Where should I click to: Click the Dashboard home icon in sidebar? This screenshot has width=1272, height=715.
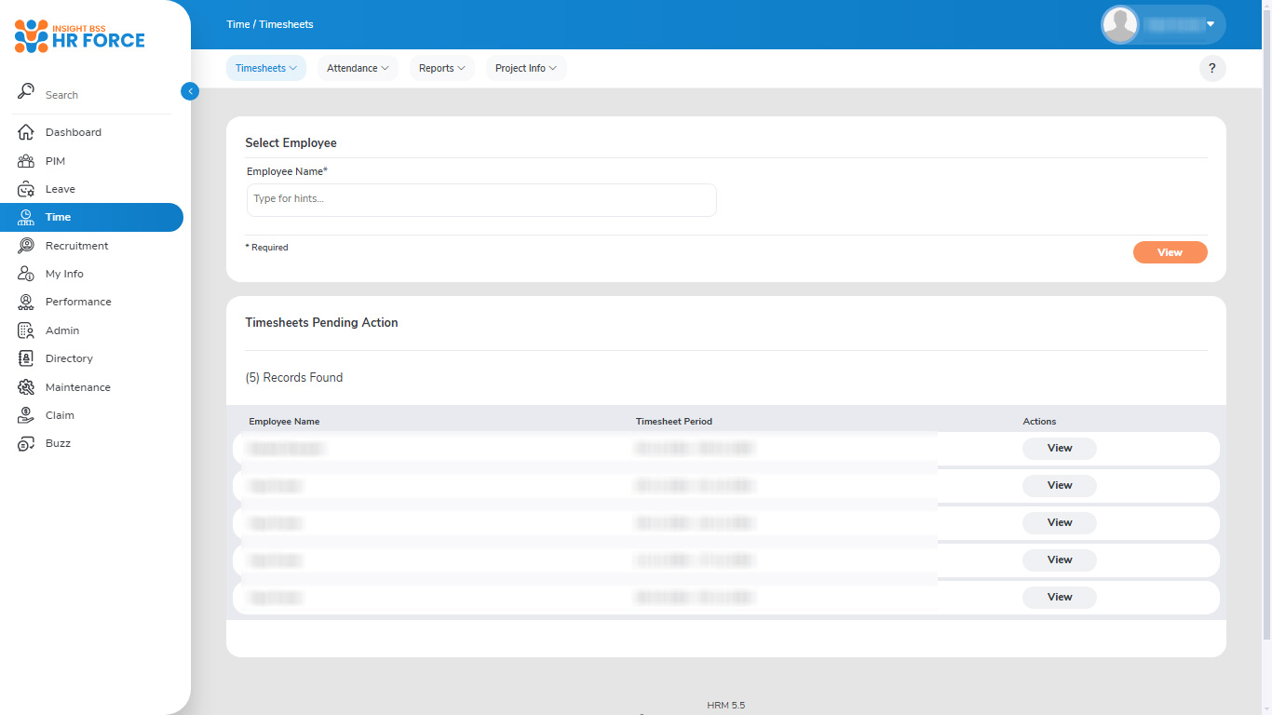click(26, 132)
